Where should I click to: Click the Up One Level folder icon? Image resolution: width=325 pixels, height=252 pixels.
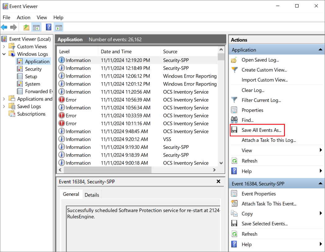point(26,27)
